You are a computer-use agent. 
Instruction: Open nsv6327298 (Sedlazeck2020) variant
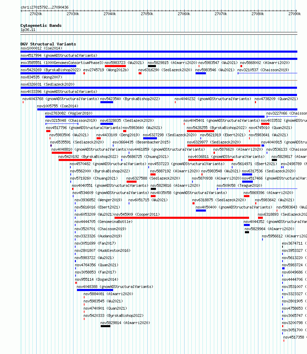tap(170, 135)
